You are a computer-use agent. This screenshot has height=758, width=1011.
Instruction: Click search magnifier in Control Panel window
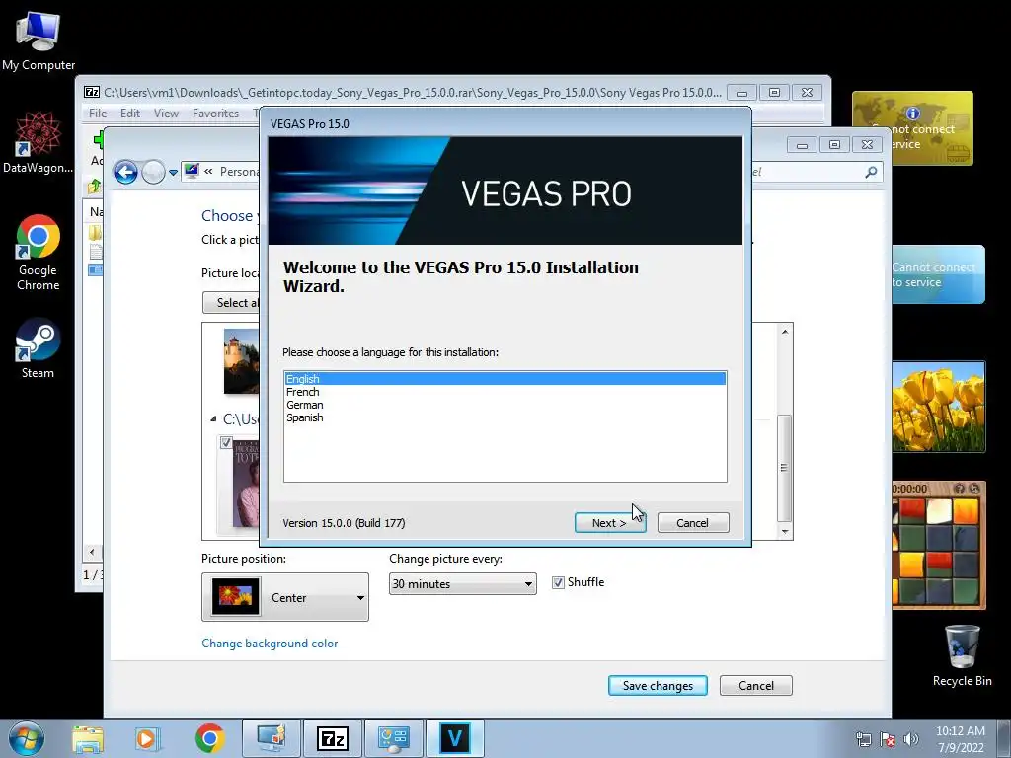pos(871,172)
